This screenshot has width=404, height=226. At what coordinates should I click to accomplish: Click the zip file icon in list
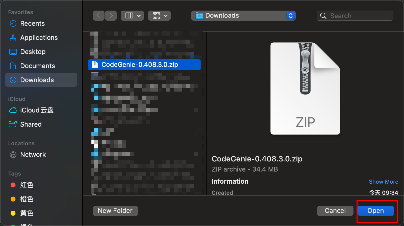click(95, 65)
